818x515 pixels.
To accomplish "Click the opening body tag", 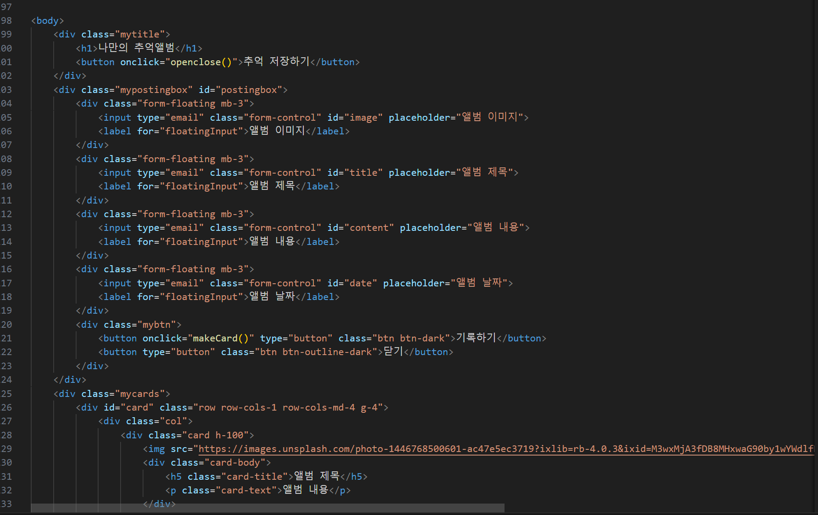I will (x=48, y=21).
